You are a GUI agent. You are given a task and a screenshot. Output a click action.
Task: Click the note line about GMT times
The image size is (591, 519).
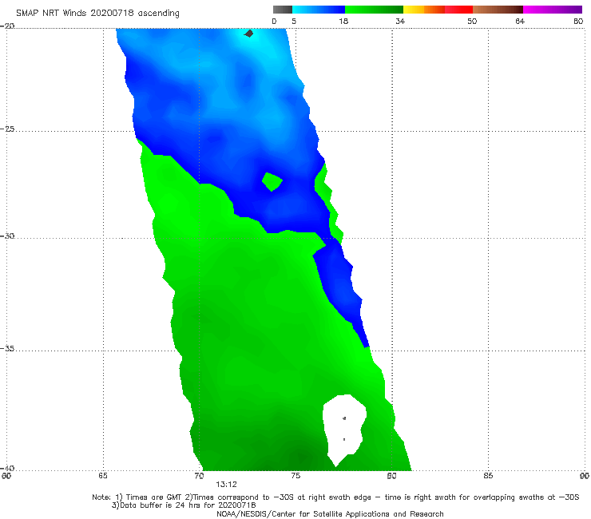tap(335, 497)
